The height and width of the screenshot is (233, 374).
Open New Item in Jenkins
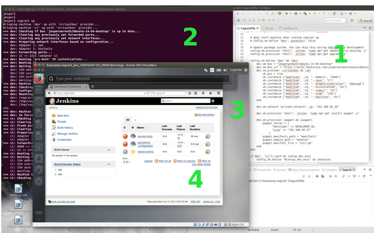click(x=63, y=115)
